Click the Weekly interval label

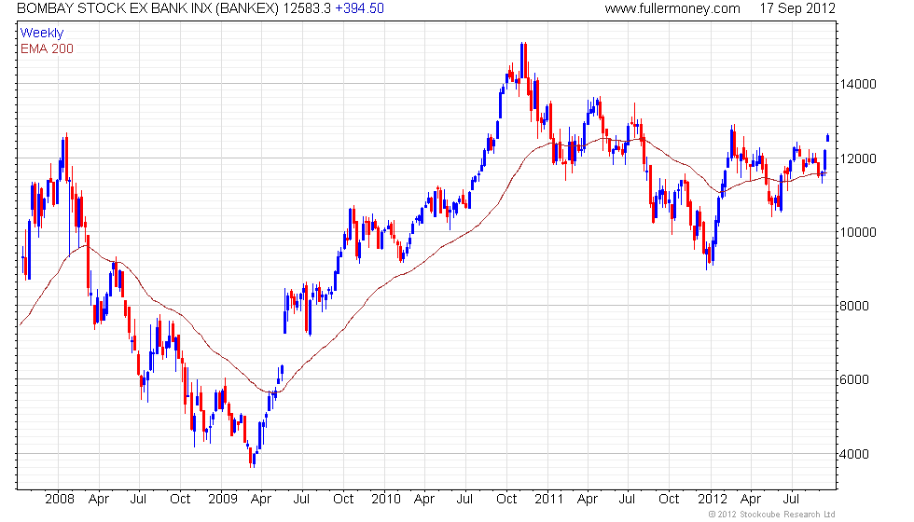[42, 34]
